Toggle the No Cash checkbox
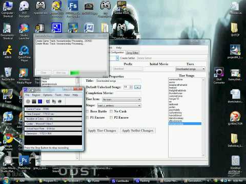The width and height of the screenshot is (246, 184). point(111,111)
